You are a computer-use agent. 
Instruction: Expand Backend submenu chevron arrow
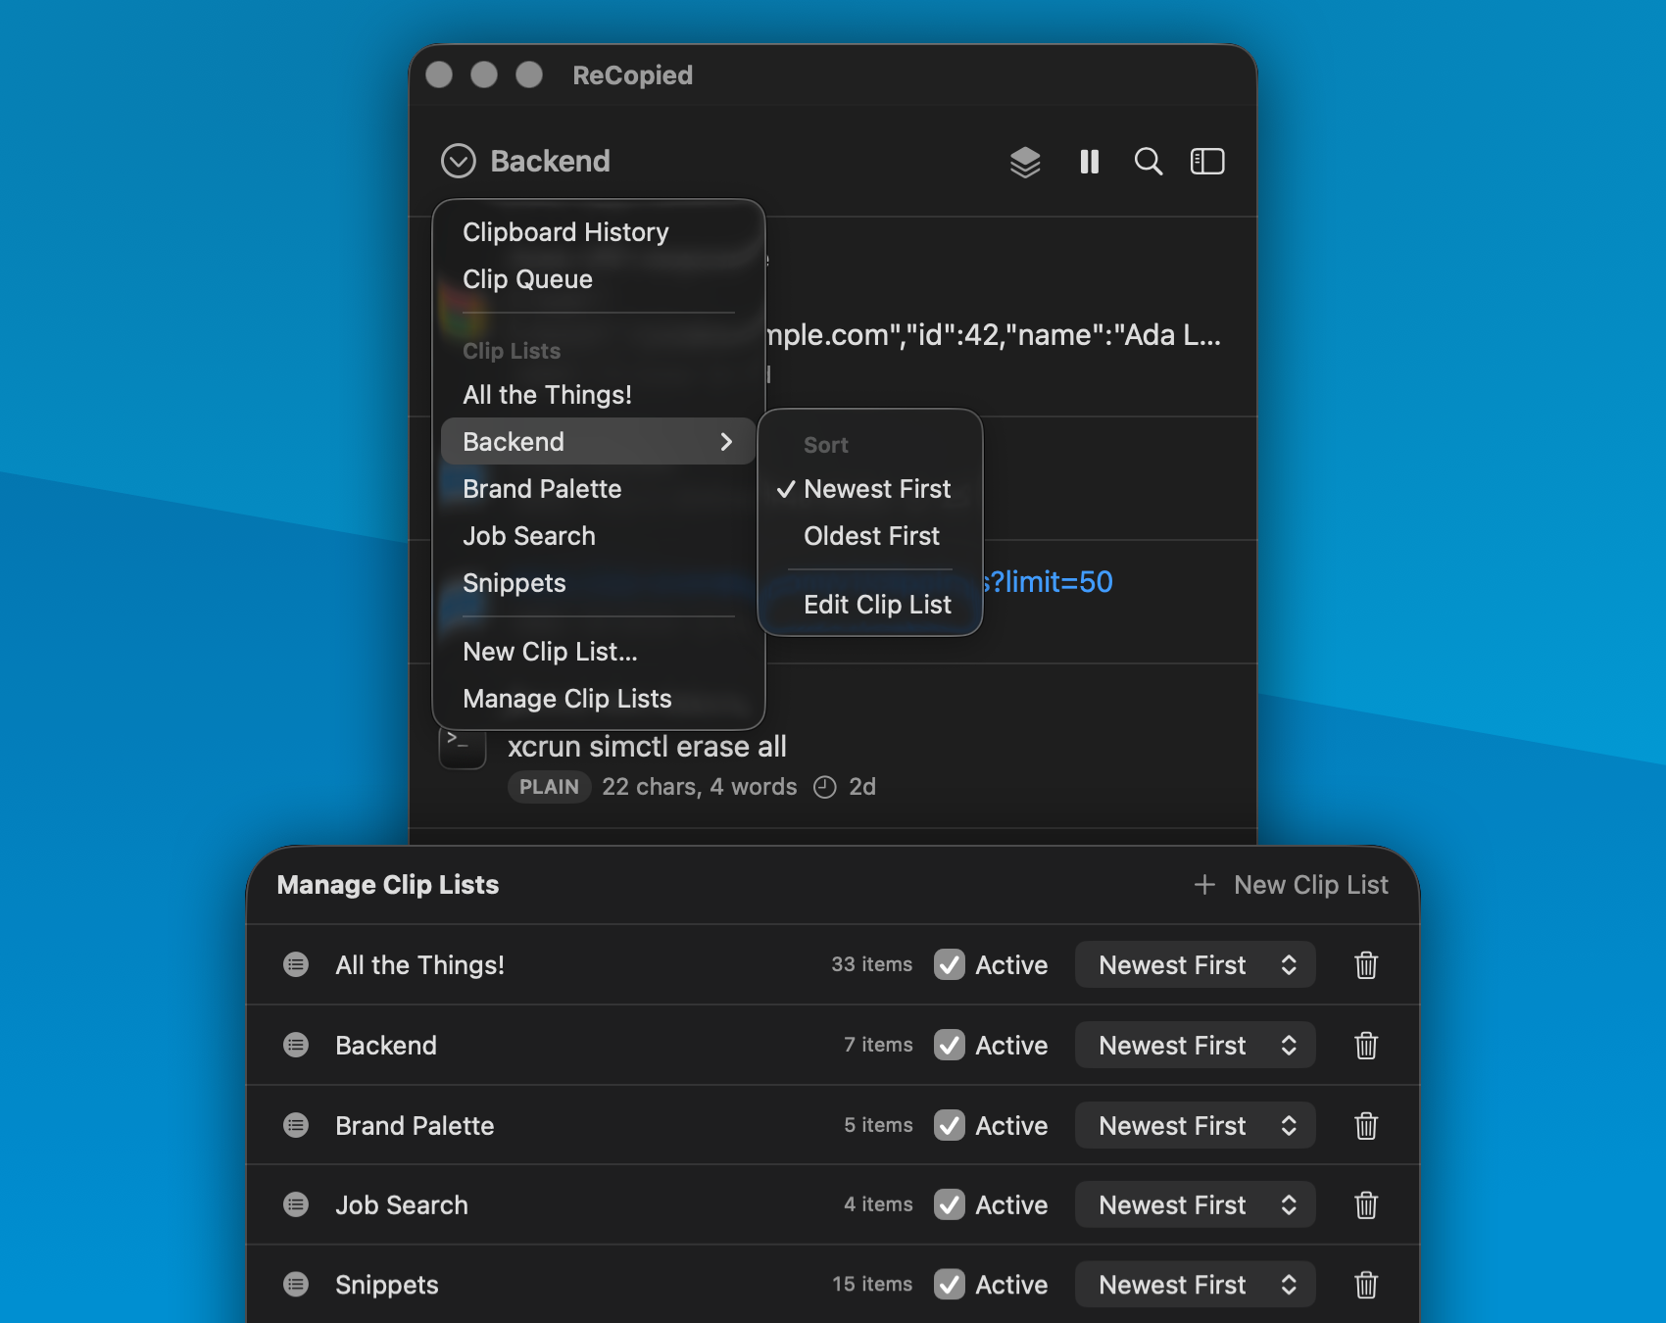click(726, 442)
